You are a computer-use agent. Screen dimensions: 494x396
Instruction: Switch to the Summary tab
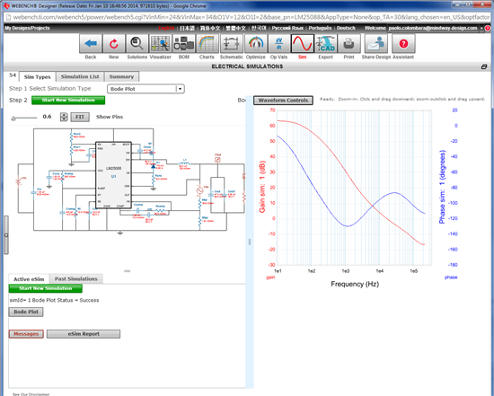121,76
